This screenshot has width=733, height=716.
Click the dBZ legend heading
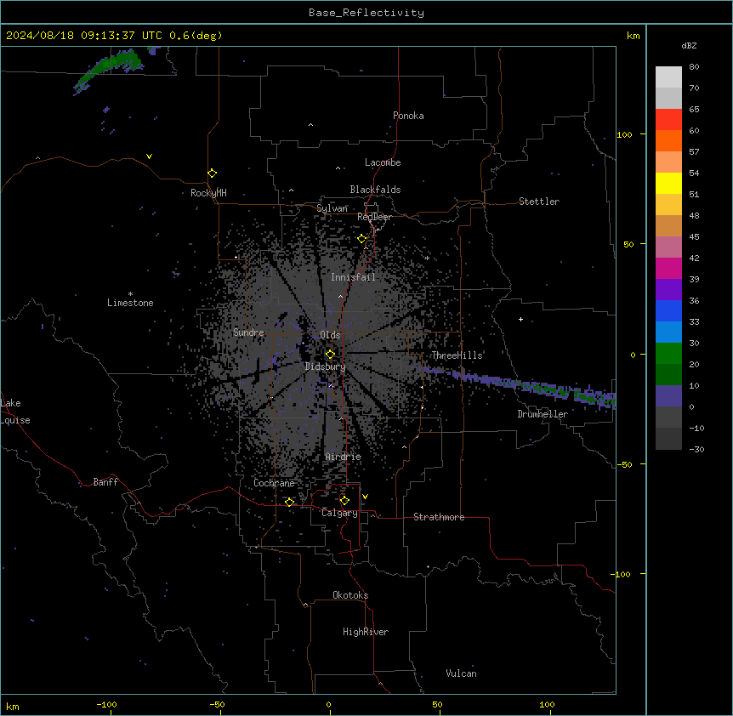pyautogui.click(x=689, y=45)
